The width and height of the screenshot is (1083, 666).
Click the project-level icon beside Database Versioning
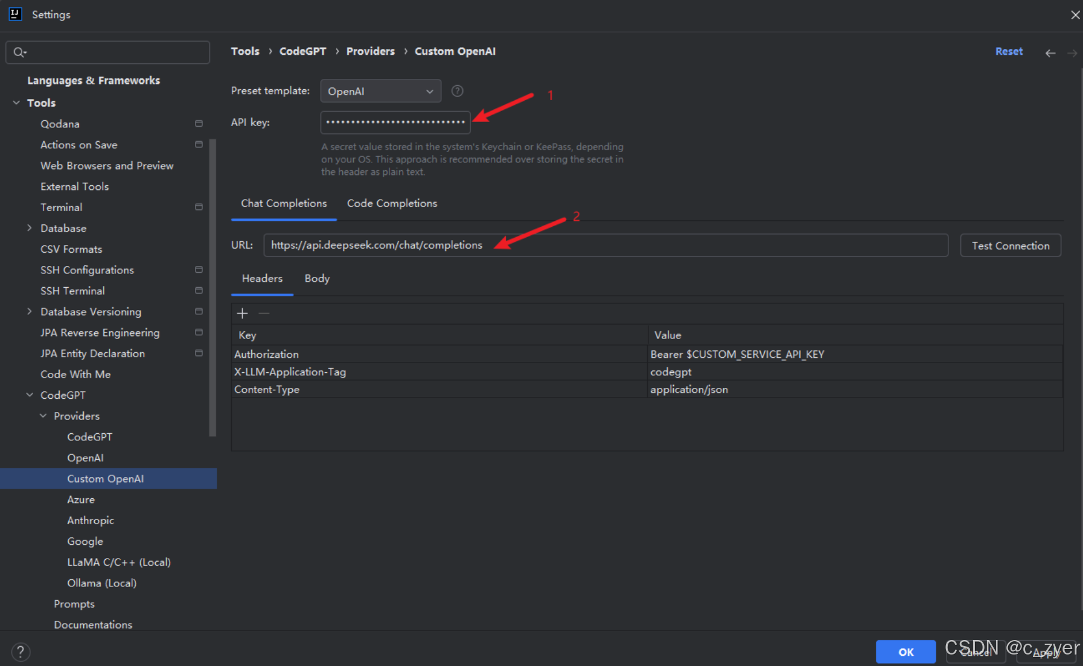[199, 311]
